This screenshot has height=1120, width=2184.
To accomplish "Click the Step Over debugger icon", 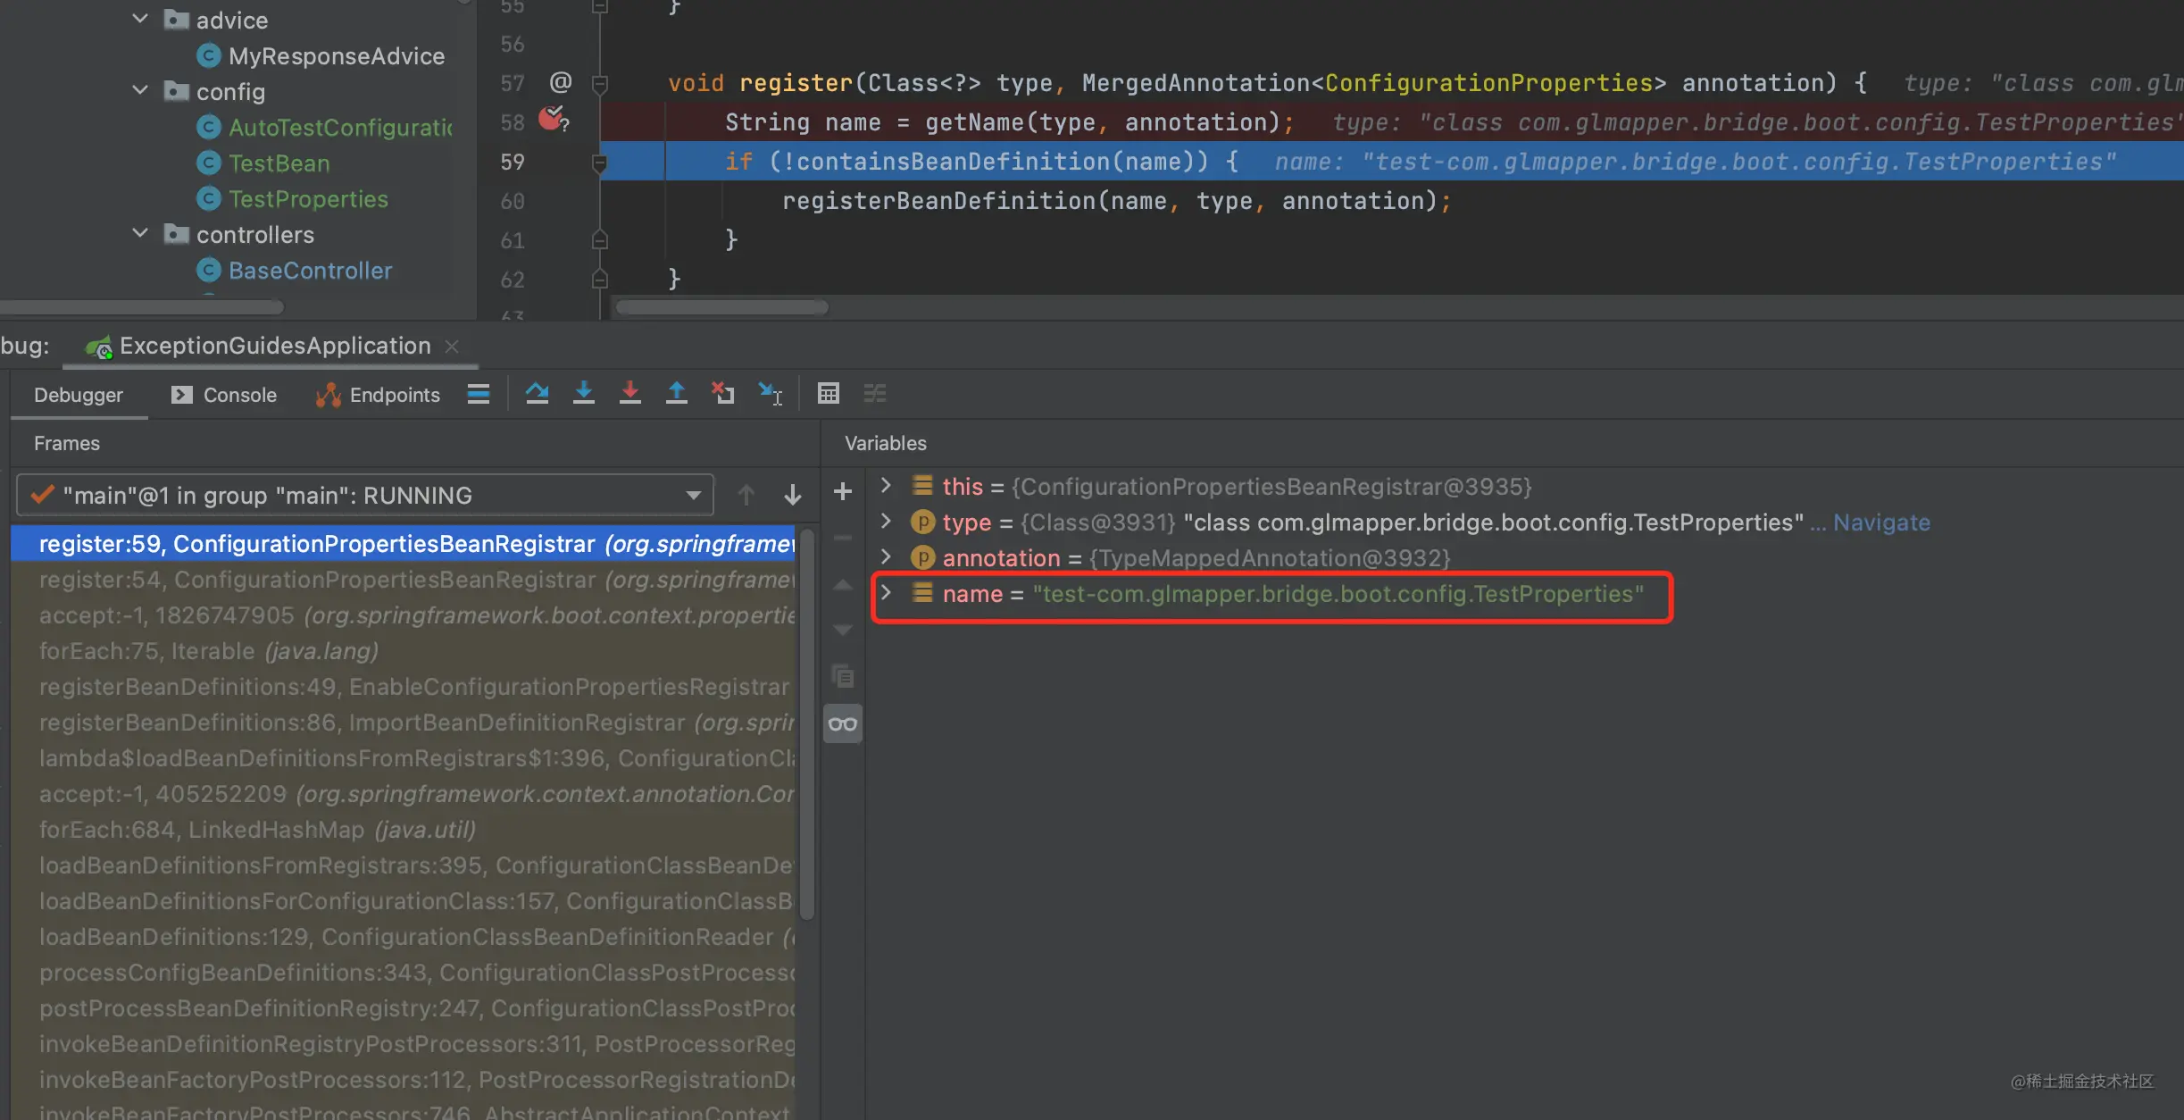I will pyautogui.click(x=537, y=393).
